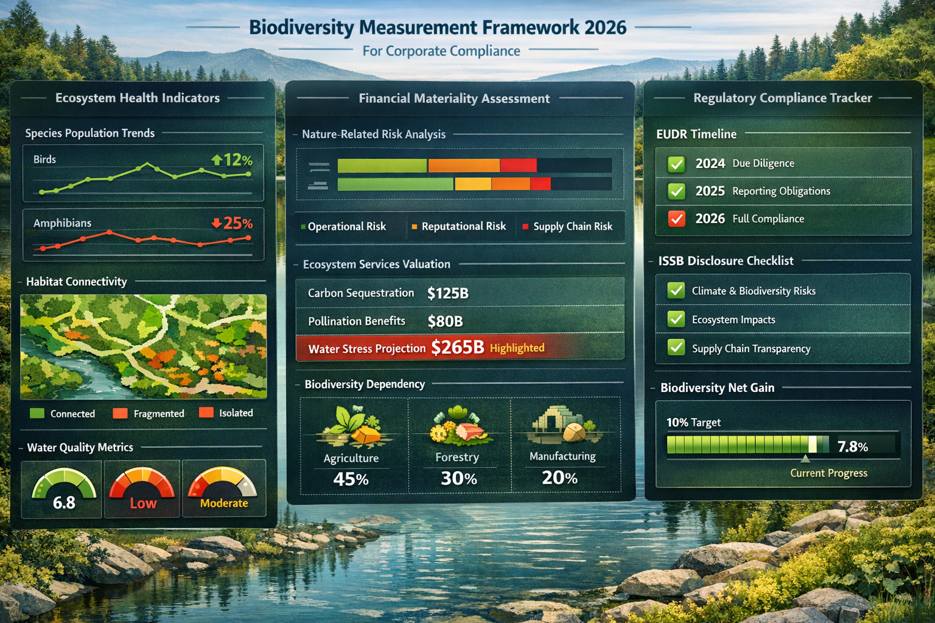Open the Regulatory Compliance Tracker panel
Viewport: 935px width, 623px height.
[782, 98]
